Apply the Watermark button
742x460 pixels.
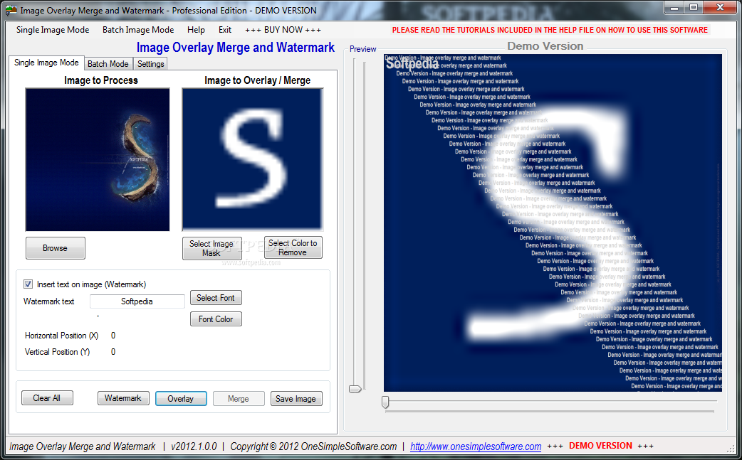pos(123,398)
